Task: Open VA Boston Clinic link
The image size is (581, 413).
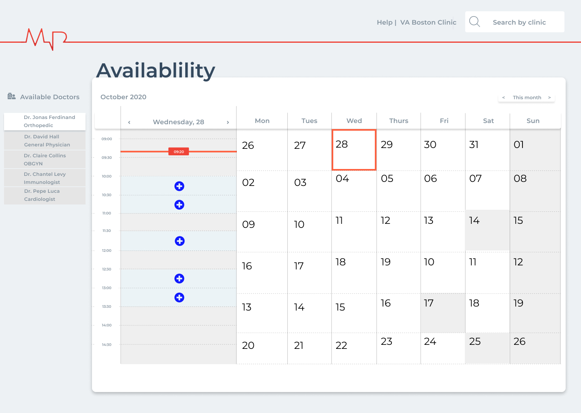Action: (428, 23)
